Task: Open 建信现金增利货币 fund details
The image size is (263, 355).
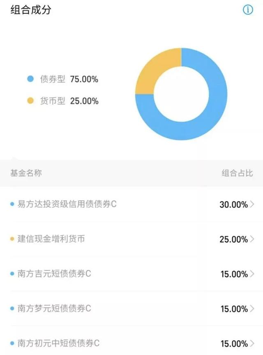Action: 51,239
